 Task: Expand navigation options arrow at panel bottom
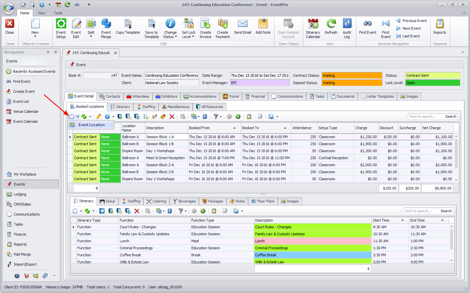tap(54, 276)
